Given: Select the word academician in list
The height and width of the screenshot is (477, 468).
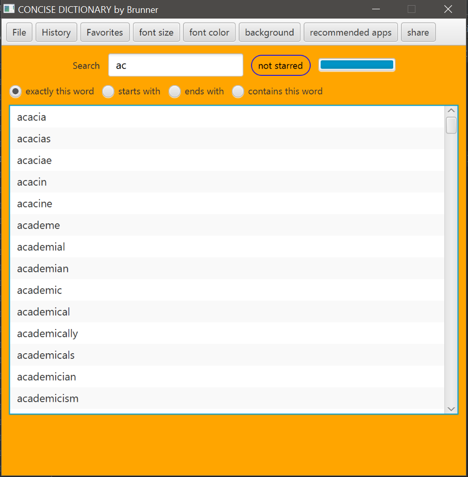Looking at the screenshot, I should (227, 376).
